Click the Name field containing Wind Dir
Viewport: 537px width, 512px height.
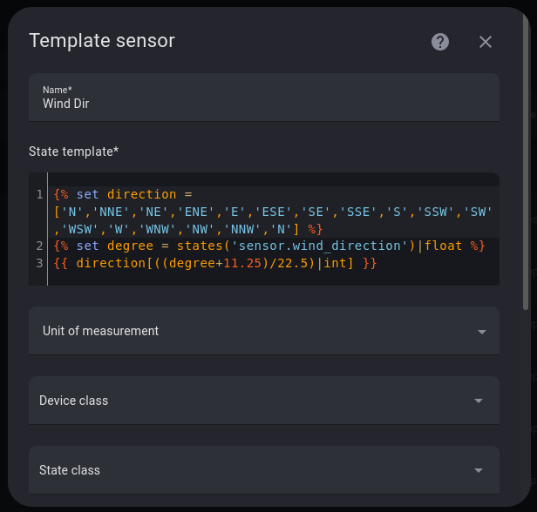(263, 103)
